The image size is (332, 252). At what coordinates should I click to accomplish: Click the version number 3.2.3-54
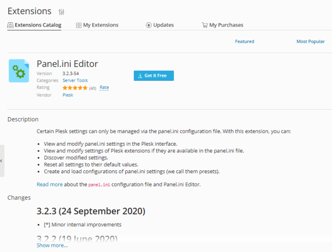pos(71,74)
